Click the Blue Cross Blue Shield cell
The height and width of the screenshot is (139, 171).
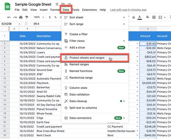[x=71, y=131]
